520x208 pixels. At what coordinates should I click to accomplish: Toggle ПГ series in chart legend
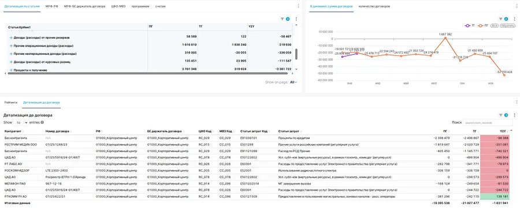click(484, 25)
